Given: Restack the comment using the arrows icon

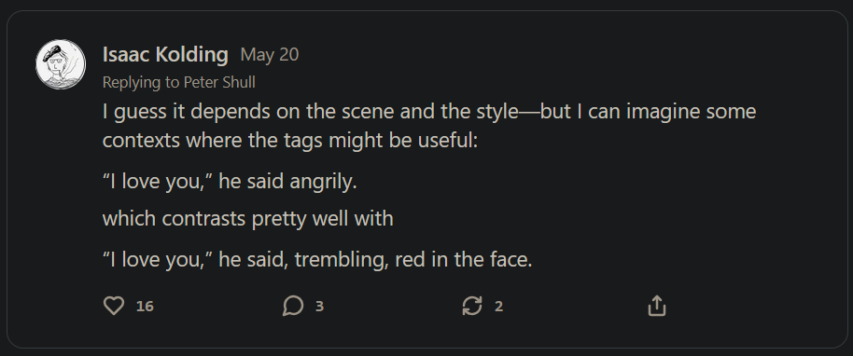Looking at the screenshot, I should pos(471,306).
